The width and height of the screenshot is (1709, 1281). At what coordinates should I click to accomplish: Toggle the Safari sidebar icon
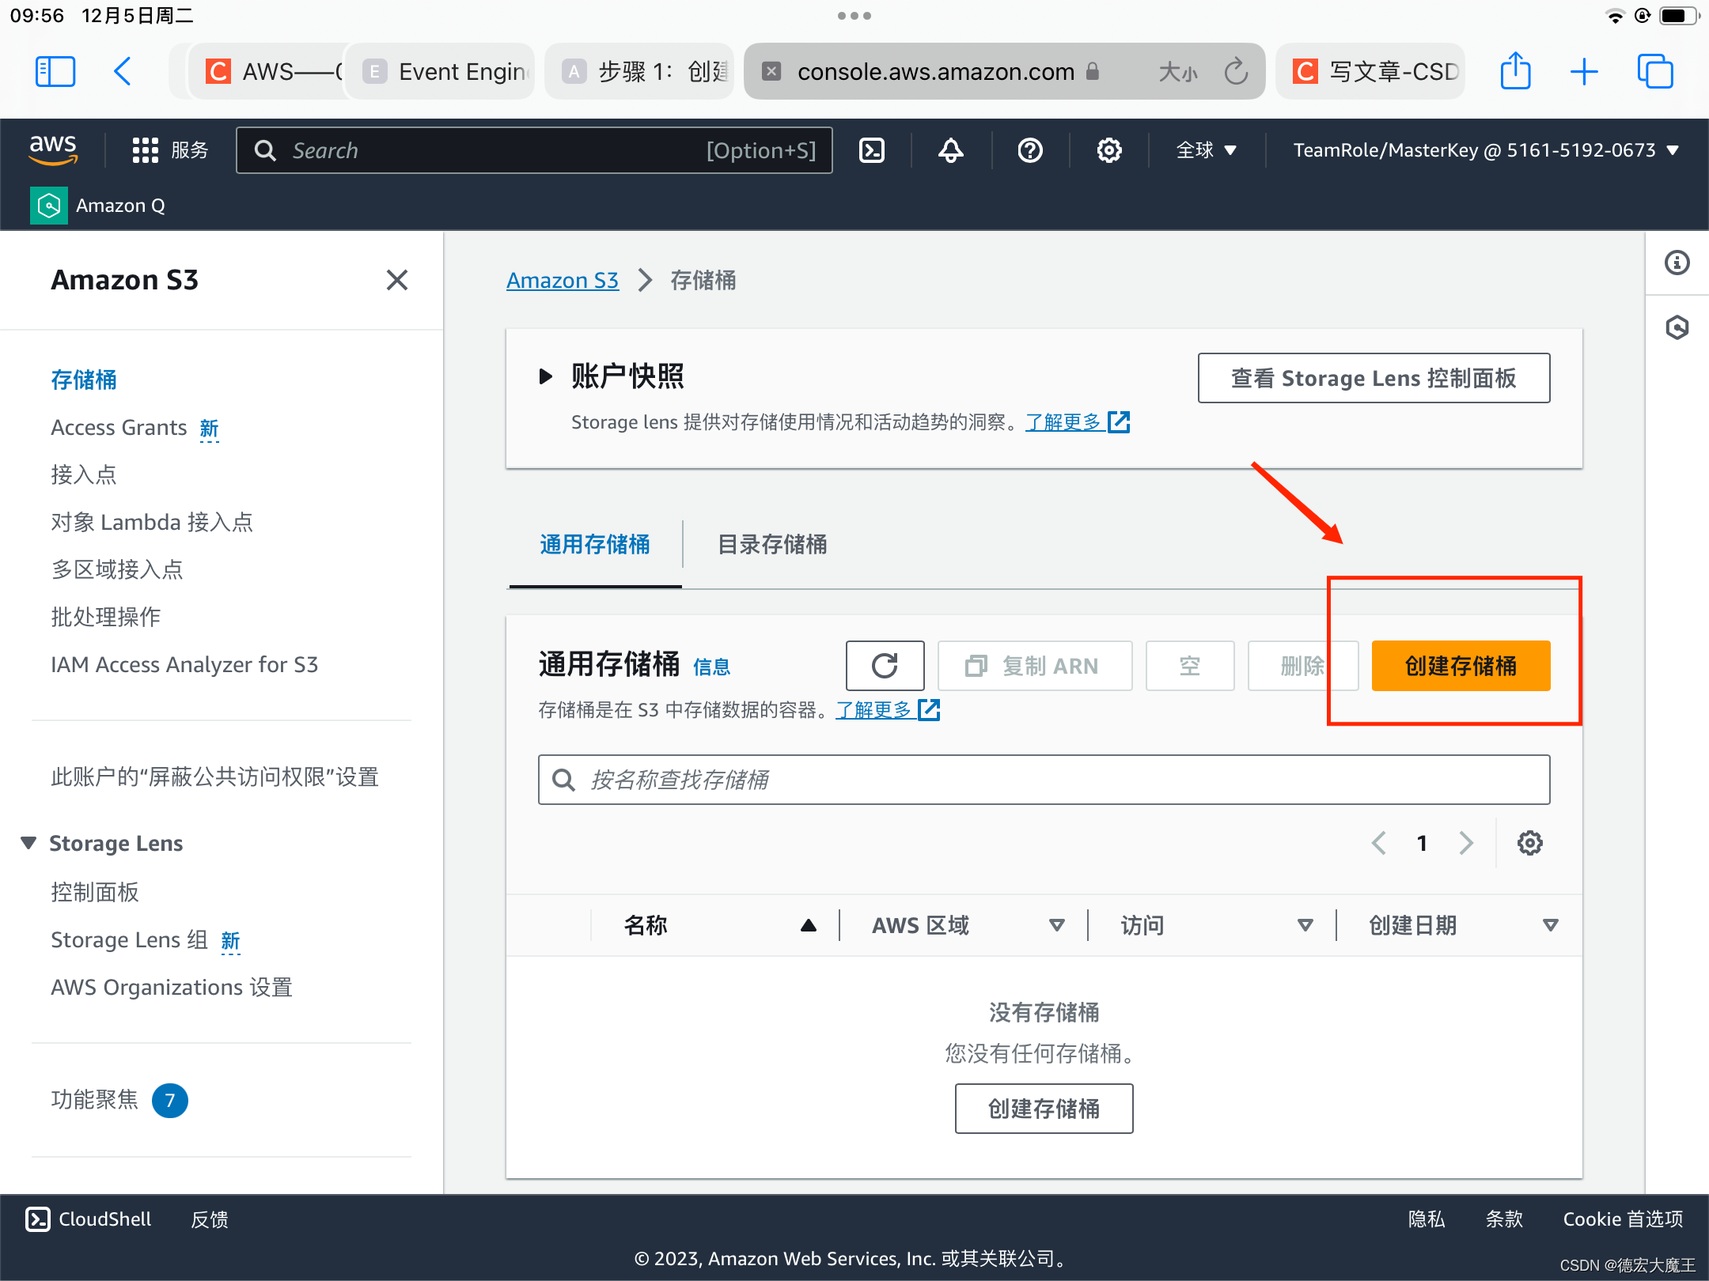[x=55, y=72]
